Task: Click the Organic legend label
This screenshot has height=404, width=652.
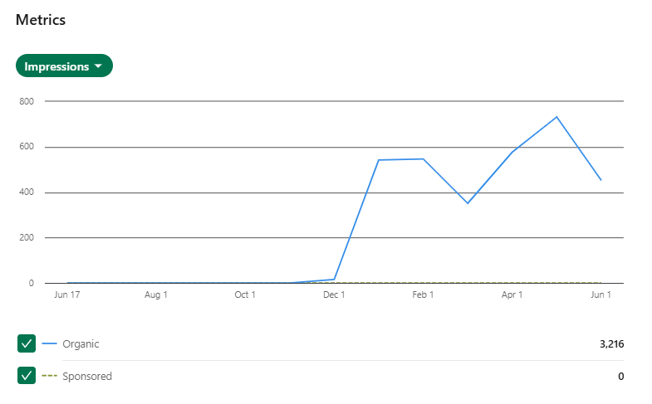Action: [81, 343]
